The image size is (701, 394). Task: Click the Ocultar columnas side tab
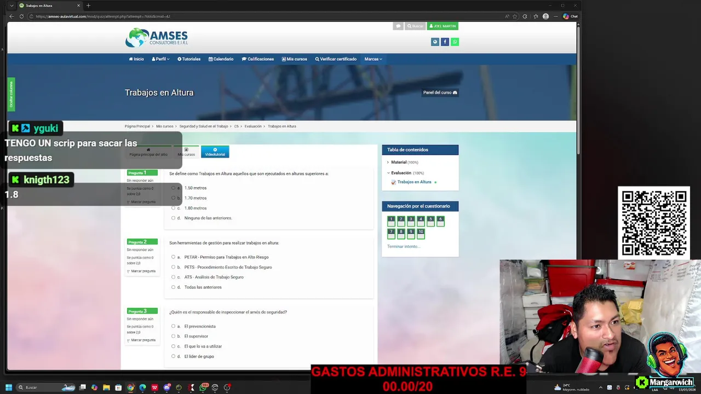tap(10, 95)
